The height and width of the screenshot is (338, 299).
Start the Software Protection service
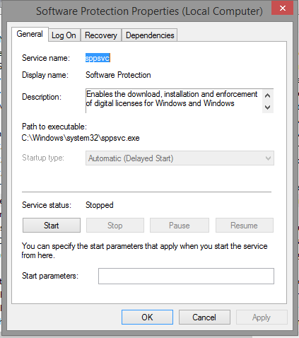point(52,226)
